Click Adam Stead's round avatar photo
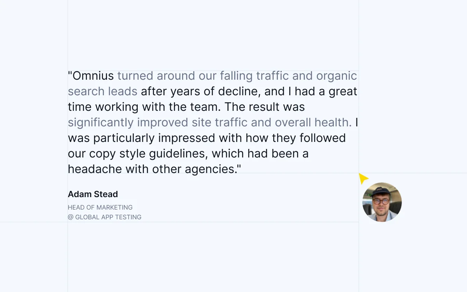 [x=382, y=202]
